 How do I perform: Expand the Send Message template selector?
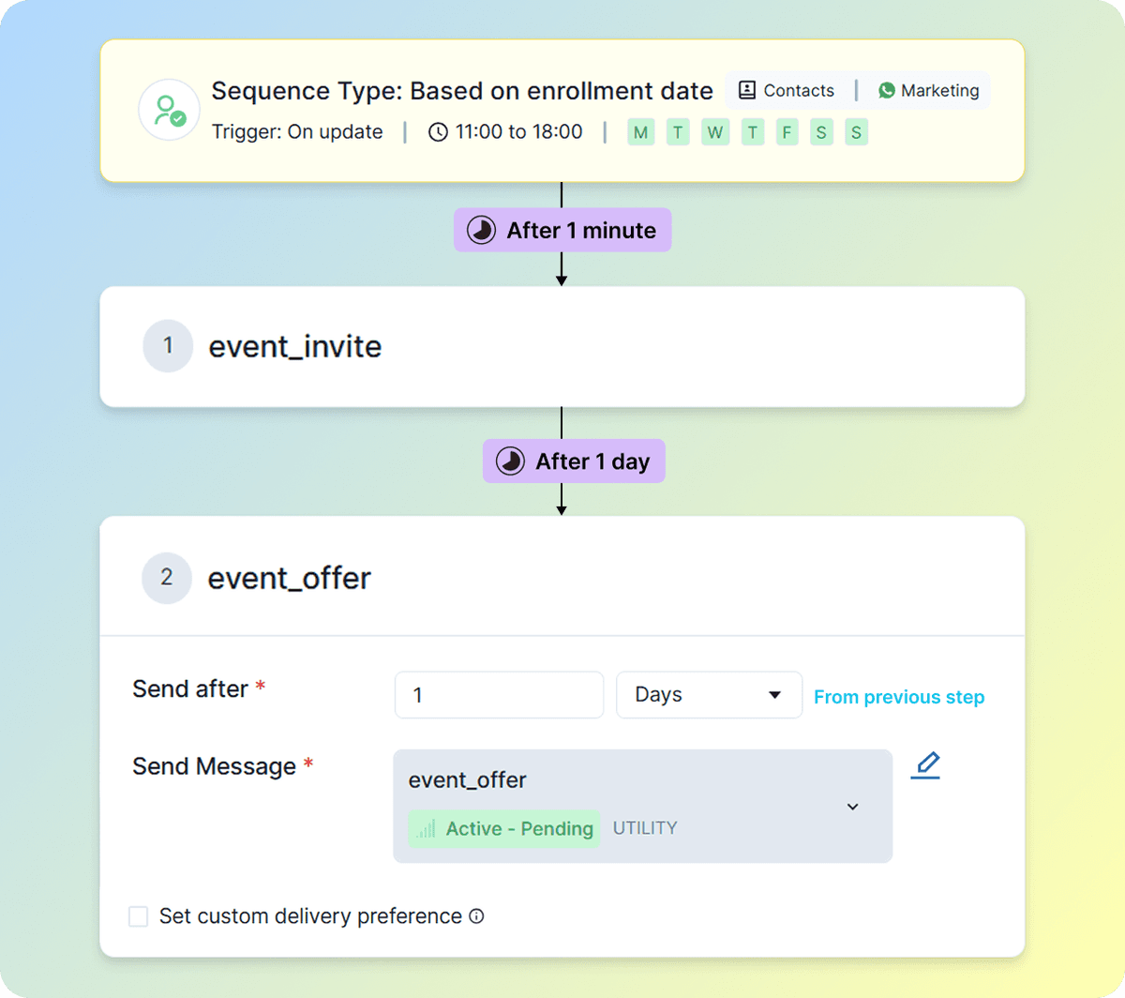(642, 805)
